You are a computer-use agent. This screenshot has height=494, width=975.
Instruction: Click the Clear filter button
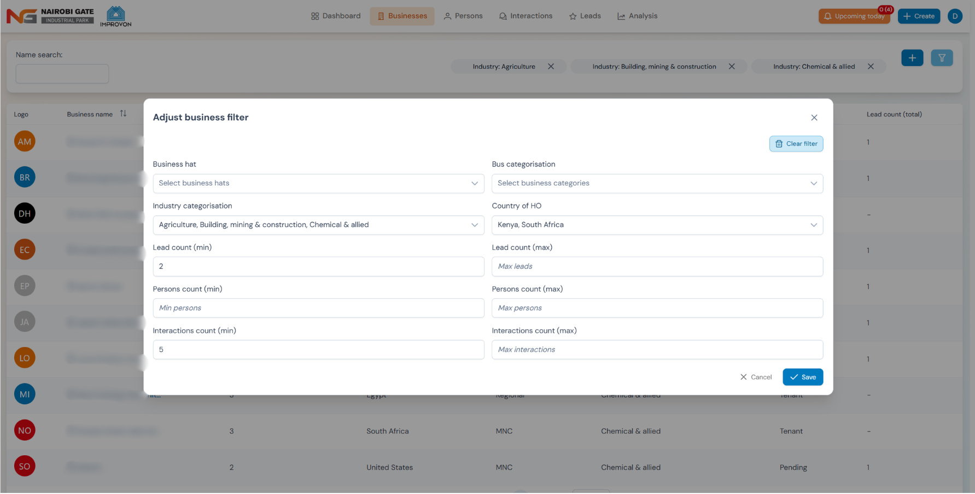(796, 144)
